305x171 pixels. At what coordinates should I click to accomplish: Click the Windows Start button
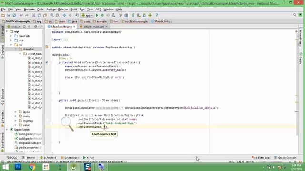[x=5, y=167]
